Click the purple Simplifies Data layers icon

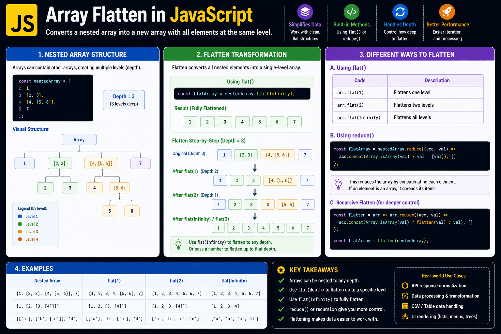tap(305, 12)
